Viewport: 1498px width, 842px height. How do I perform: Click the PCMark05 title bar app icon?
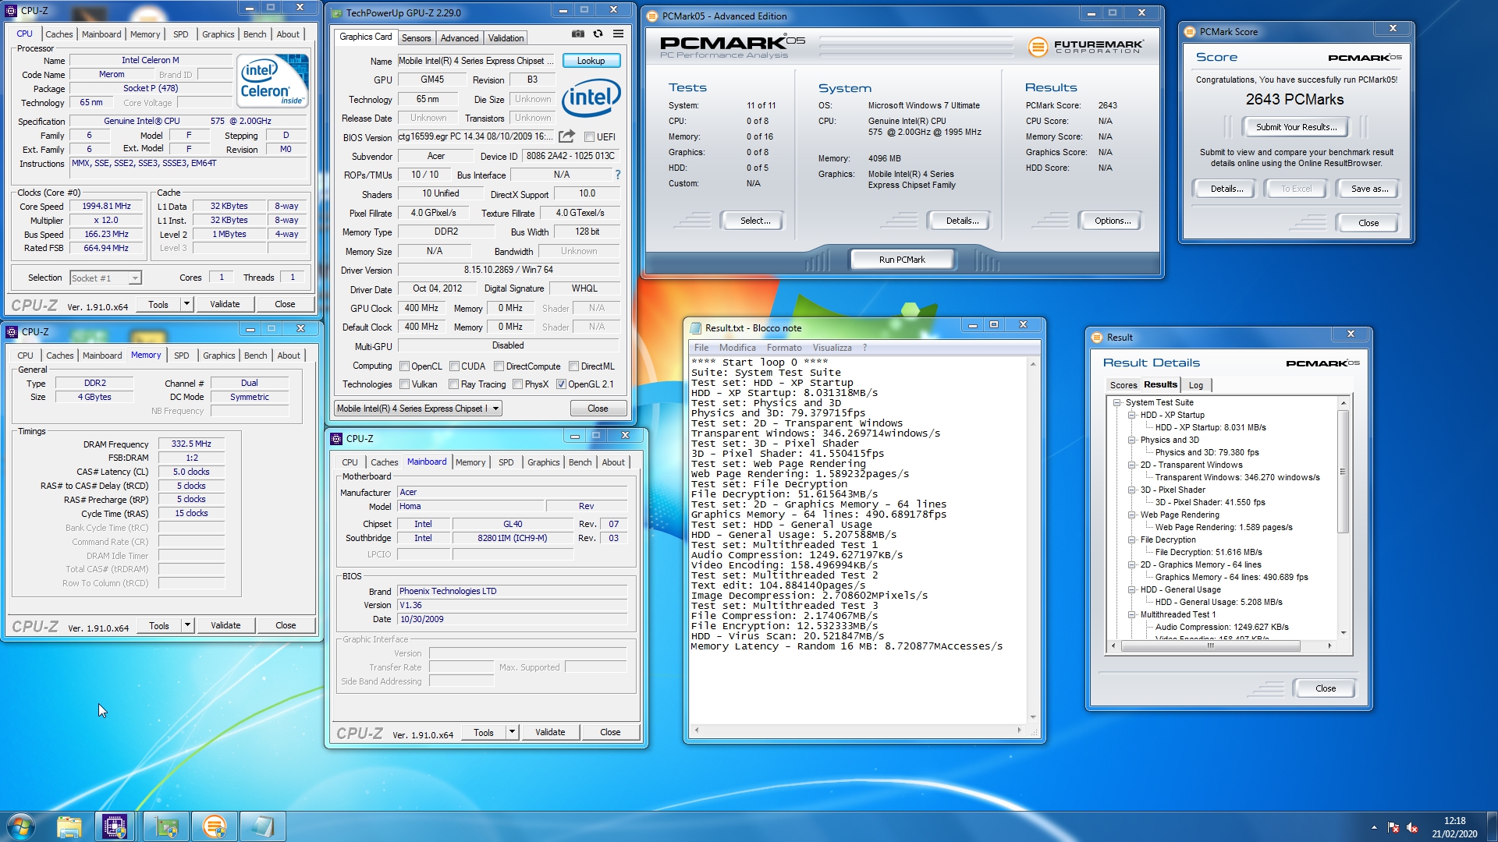[652, 16]
